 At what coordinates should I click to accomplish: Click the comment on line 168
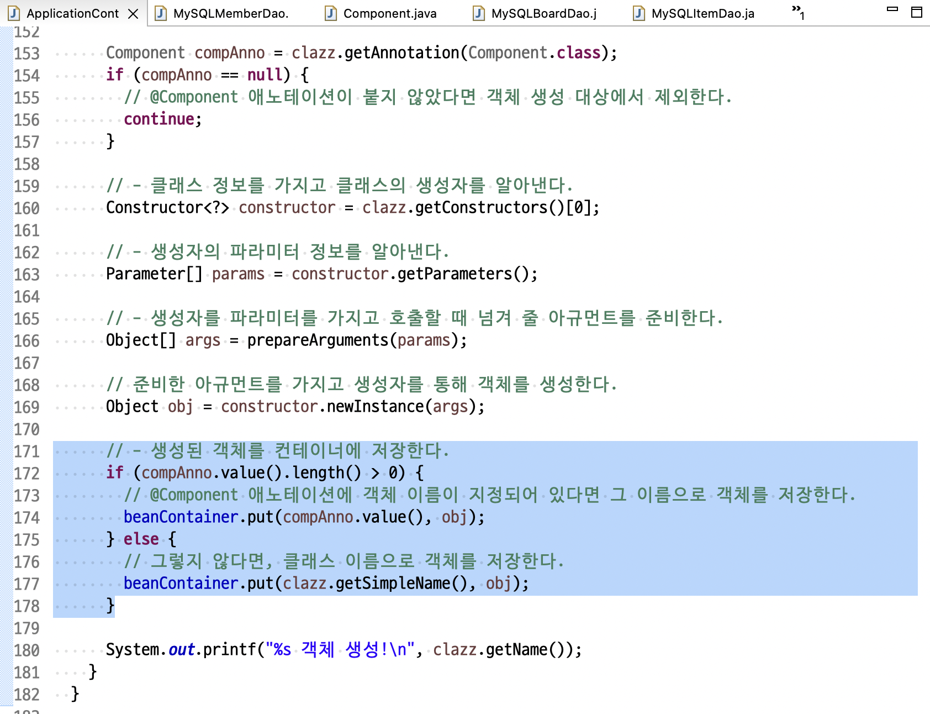(x=362, y=385)
